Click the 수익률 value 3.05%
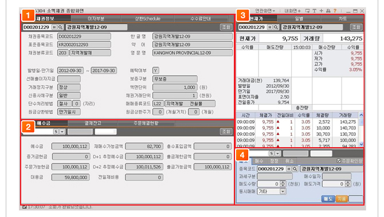The image size is (384, 217). [355, 70]
